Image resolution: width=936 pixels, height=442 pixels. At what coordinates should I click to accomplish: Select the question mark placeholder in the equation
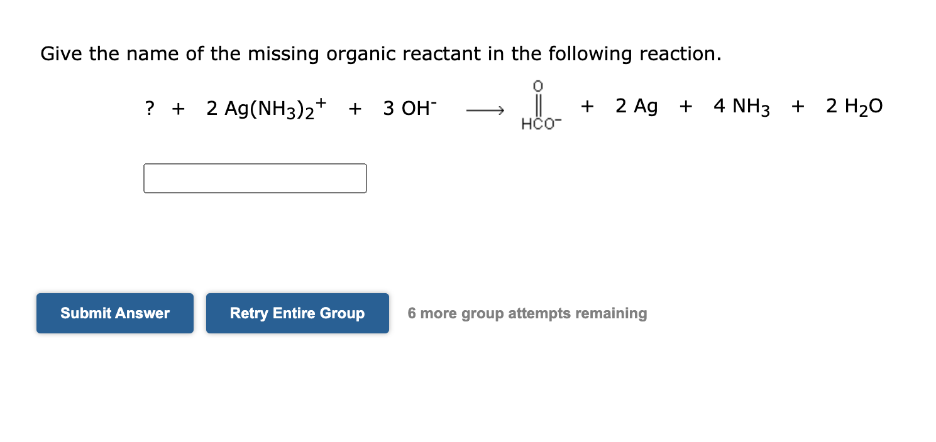(149, 108)
